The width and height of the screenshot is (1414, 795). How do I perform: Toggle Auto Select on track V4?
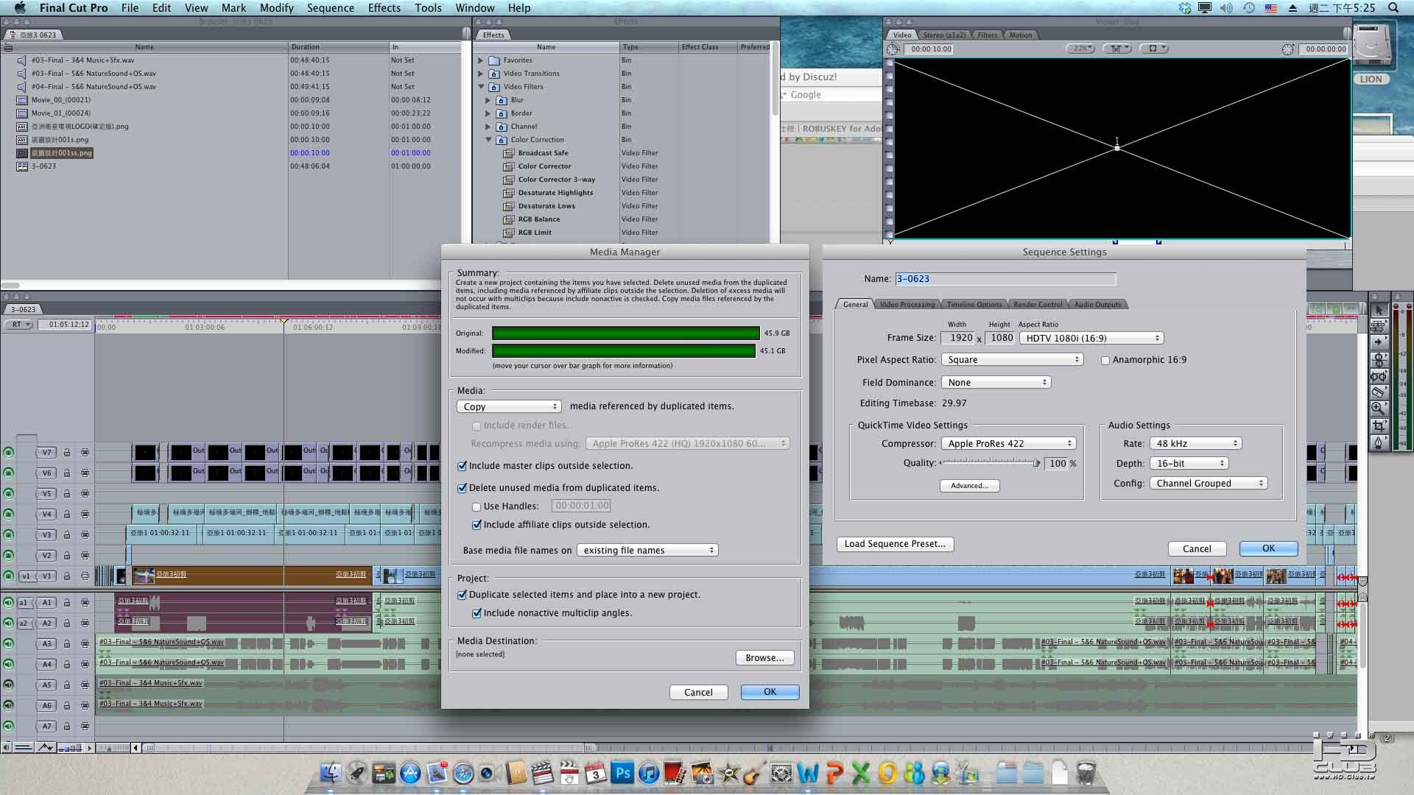[x=85, y=514]
